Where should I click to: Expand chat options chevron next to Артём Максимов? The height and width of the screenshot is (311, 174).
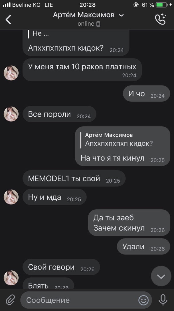[x=122, y=15]
